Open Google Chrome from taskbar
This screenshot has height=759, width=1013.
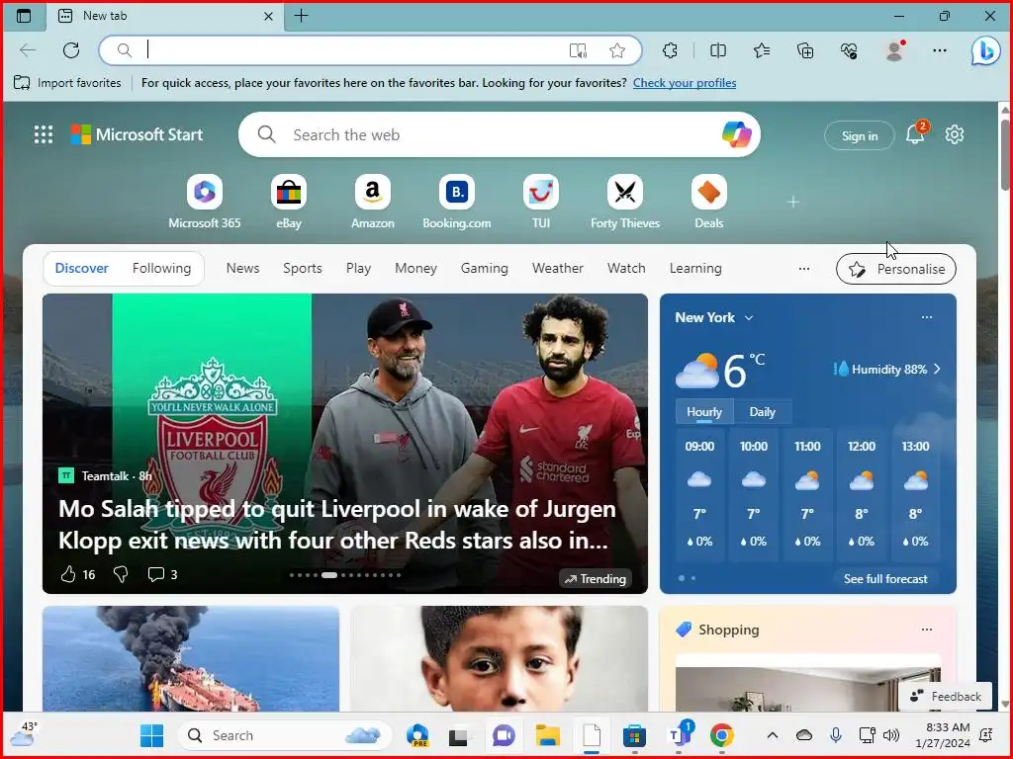[x=721, y=735]
